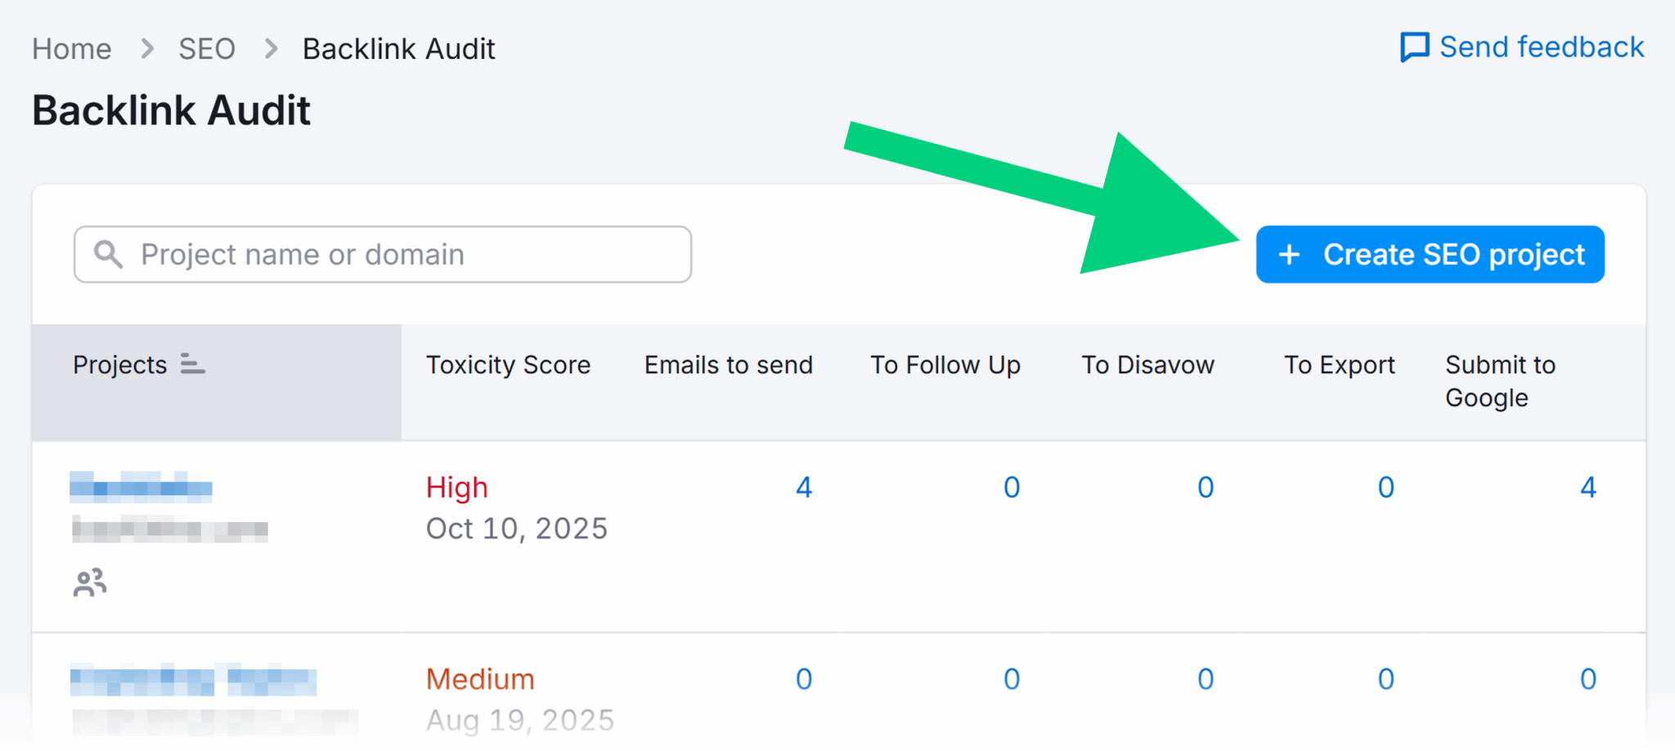Click the Create SEO project button
Viewport: 1675px width, 751px height.
1430,254
